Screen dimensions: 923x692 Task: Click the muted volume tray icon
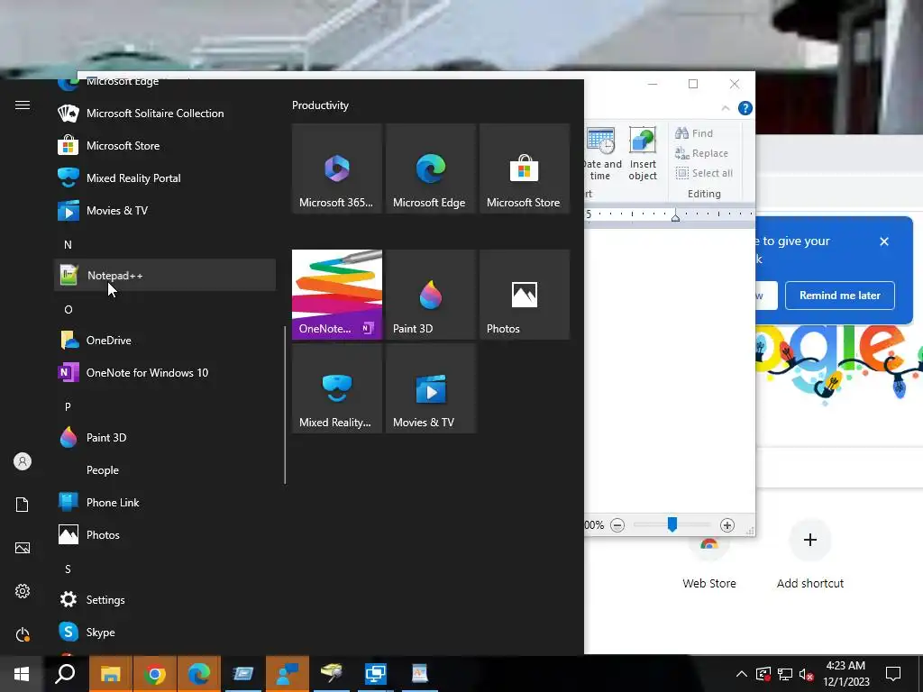click(x=807, y=674)
